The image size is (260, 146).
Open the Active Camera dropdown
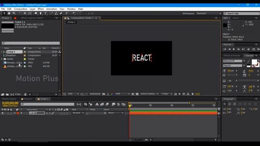point(149,94)
